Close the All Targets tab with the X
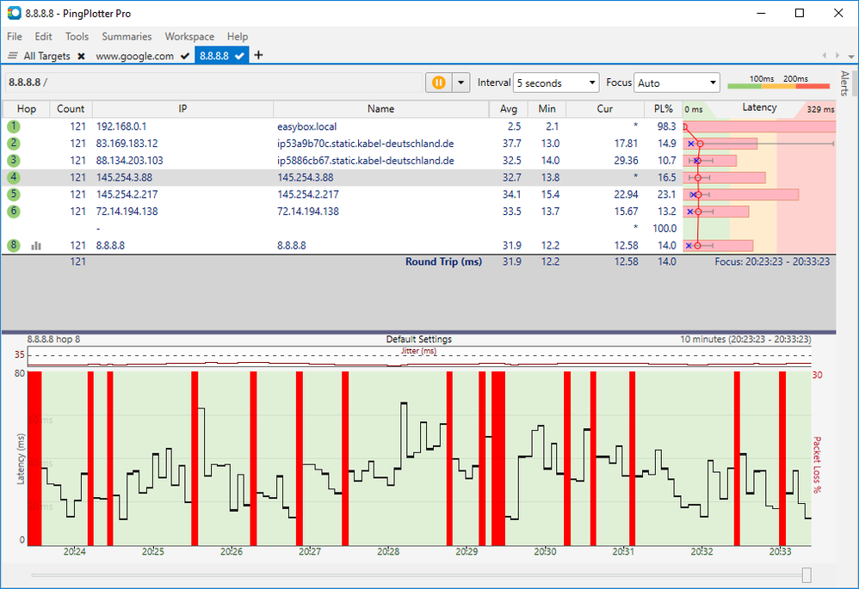Viewport: 859px width, 589px height. [x=81, y=56]
